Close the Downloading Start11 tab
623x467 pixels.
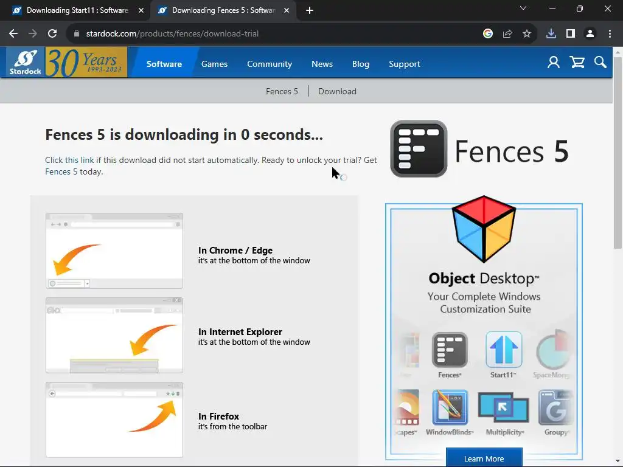tap(141, 10)
